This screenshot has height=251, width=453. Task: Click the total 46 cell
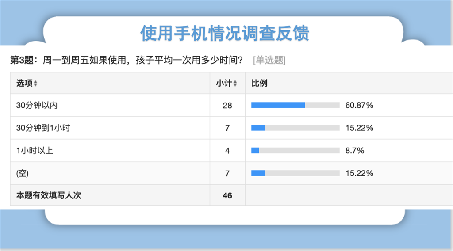(x=227, y=196)
